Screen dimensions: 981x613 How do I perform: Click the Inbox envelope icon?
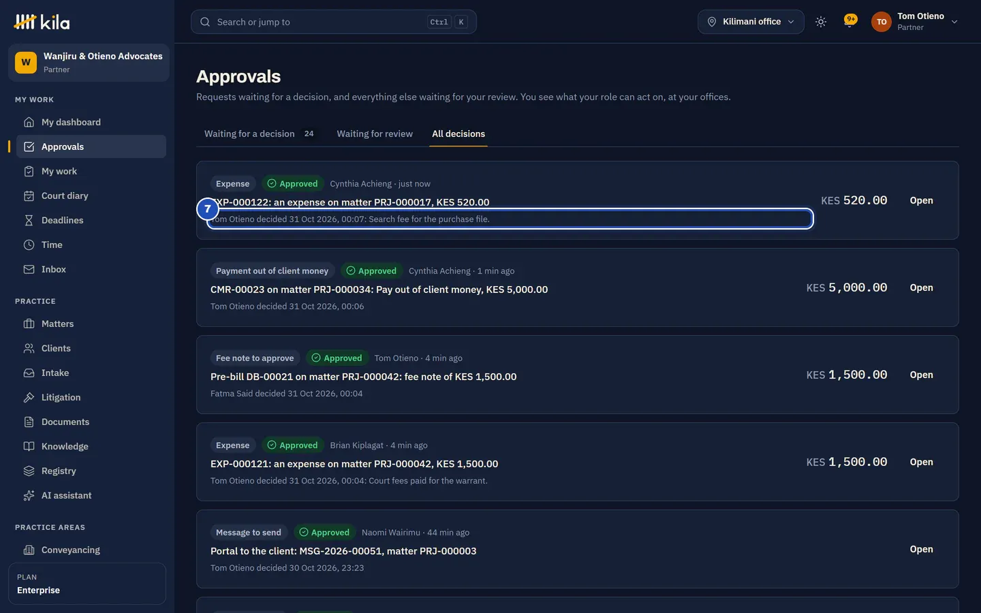tap(29, 269)
